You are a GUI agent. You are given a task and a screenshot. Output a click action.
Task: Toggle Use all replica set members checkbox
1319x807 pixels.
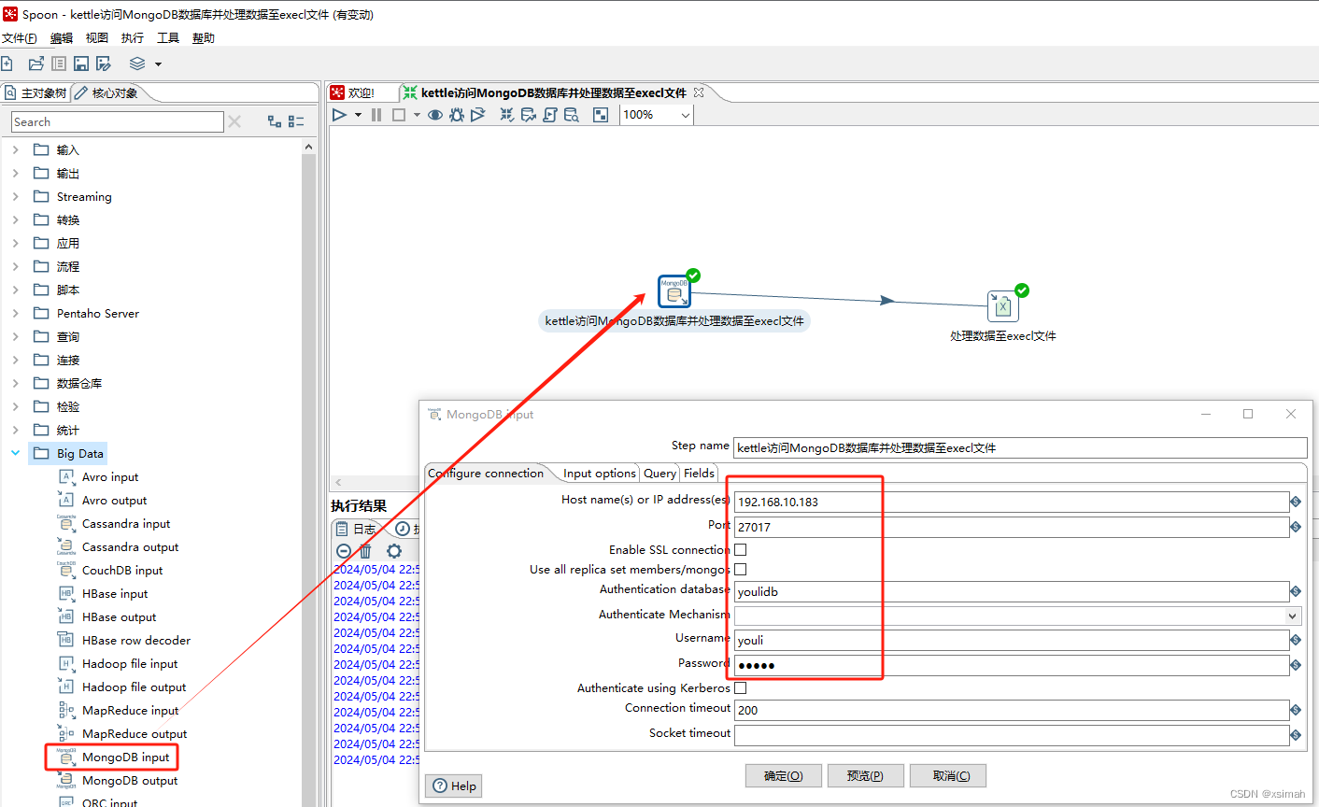(x=741, y=569)
